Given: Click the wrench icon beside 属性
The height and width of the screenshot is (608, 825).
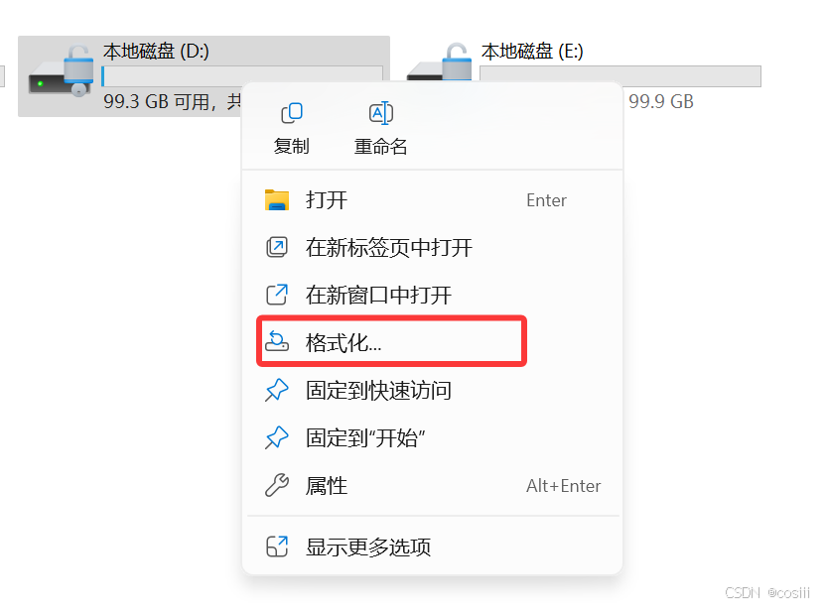Looking at the screenshot, I should pos(277,486).
